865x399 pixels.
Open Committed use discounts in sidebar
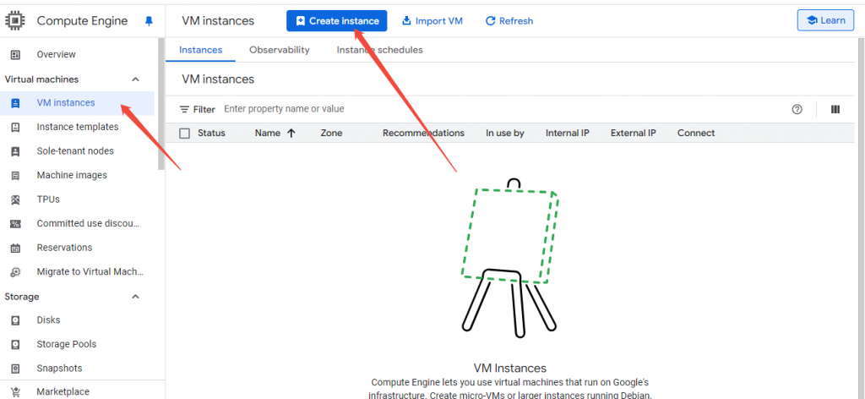(88, 223)
